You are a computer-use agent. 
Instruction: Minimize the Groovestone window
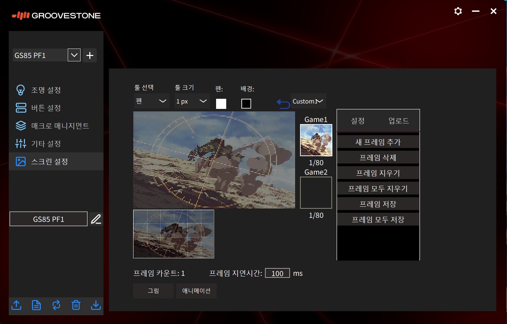tap(476, 11)
